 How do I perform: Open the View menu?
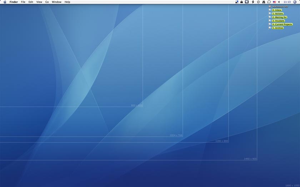(x=39, y=2)
